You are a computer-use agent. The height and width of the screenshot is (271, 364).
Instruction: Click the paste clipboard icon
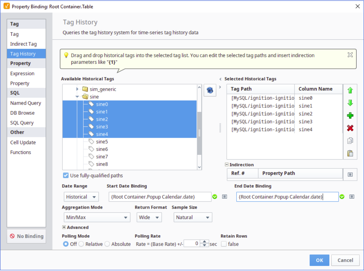coord(350,153)
